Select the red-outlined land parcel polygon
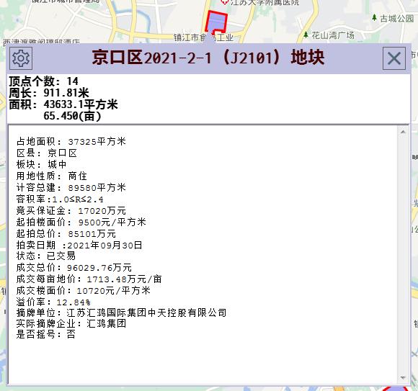This screenshot has width=418, height=391. 216,22
